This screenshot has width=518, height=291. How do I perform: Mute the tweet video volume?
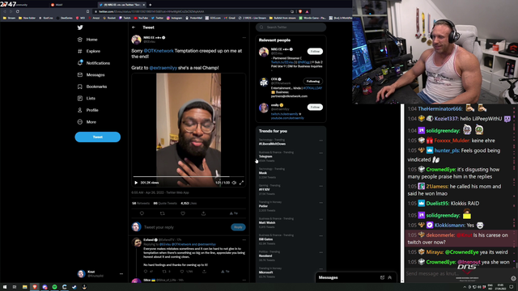234,183
